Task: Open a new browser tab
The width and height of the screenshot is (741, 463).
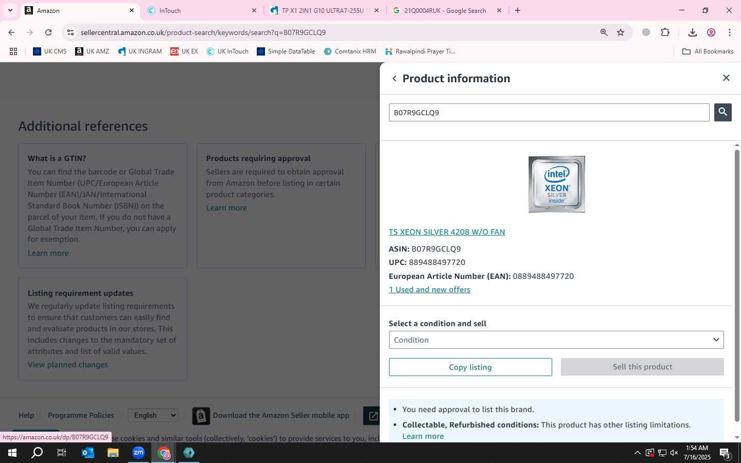Action: click(x=518, y=10)
